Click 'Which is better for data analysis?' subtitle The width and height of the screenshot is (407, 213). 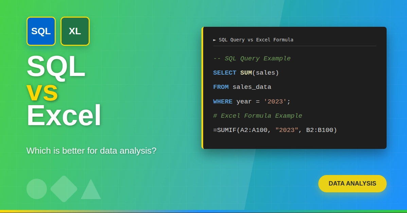coord(91,151)
